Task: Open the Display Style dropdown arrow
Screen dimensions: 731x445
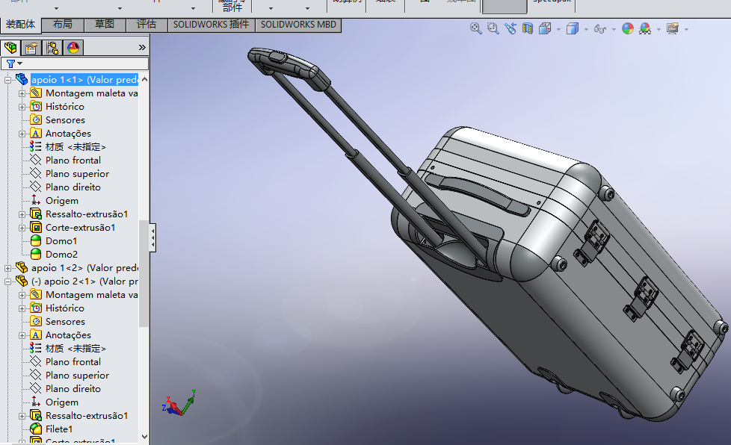Action: coord(586,29)
